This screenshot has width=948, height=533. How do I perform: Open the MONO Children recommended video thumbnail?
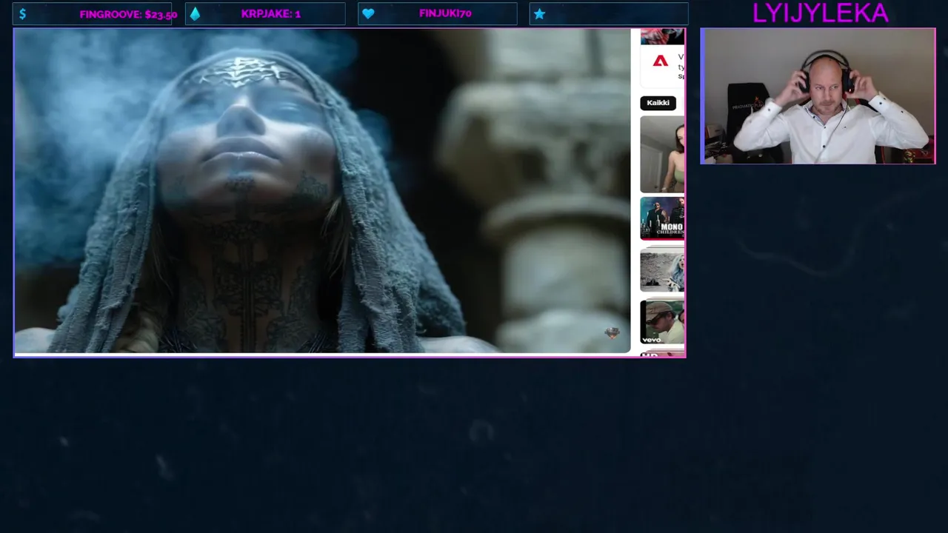(662, 218)
